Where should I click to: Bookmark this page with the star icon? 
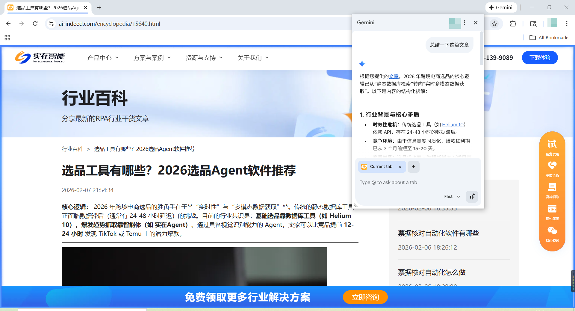[x=494, y=24]
